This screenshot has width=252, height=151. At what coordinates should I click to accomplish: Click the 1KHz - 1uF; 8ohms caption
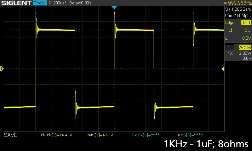[x=206, y=144]
